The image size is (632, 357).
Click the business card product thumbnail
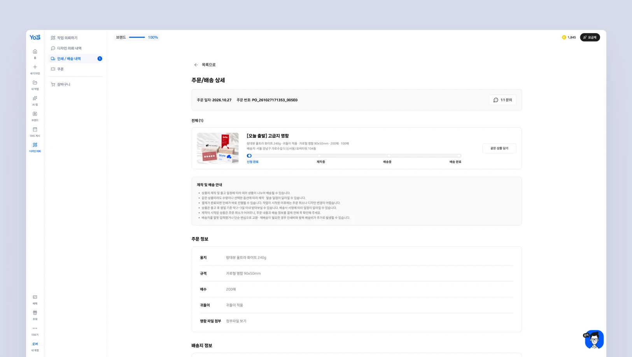point(218,148)
